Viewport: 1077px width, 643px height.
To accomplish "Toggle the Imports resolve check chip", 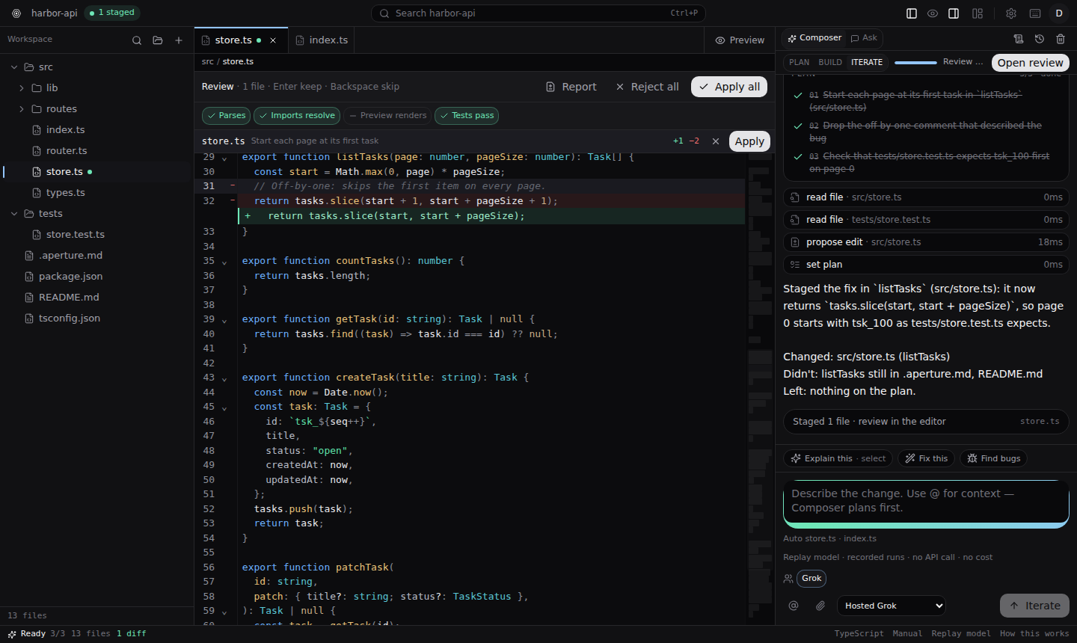I will [x=297, y=116].
